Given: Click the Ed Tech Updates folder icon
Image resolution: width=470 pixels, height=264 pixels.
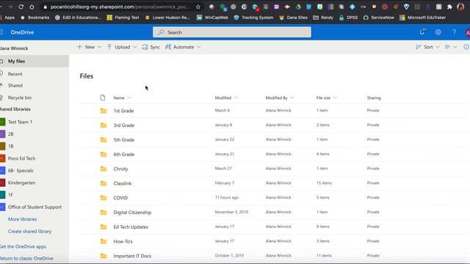Looking at the screenshot, I should 104,227.
